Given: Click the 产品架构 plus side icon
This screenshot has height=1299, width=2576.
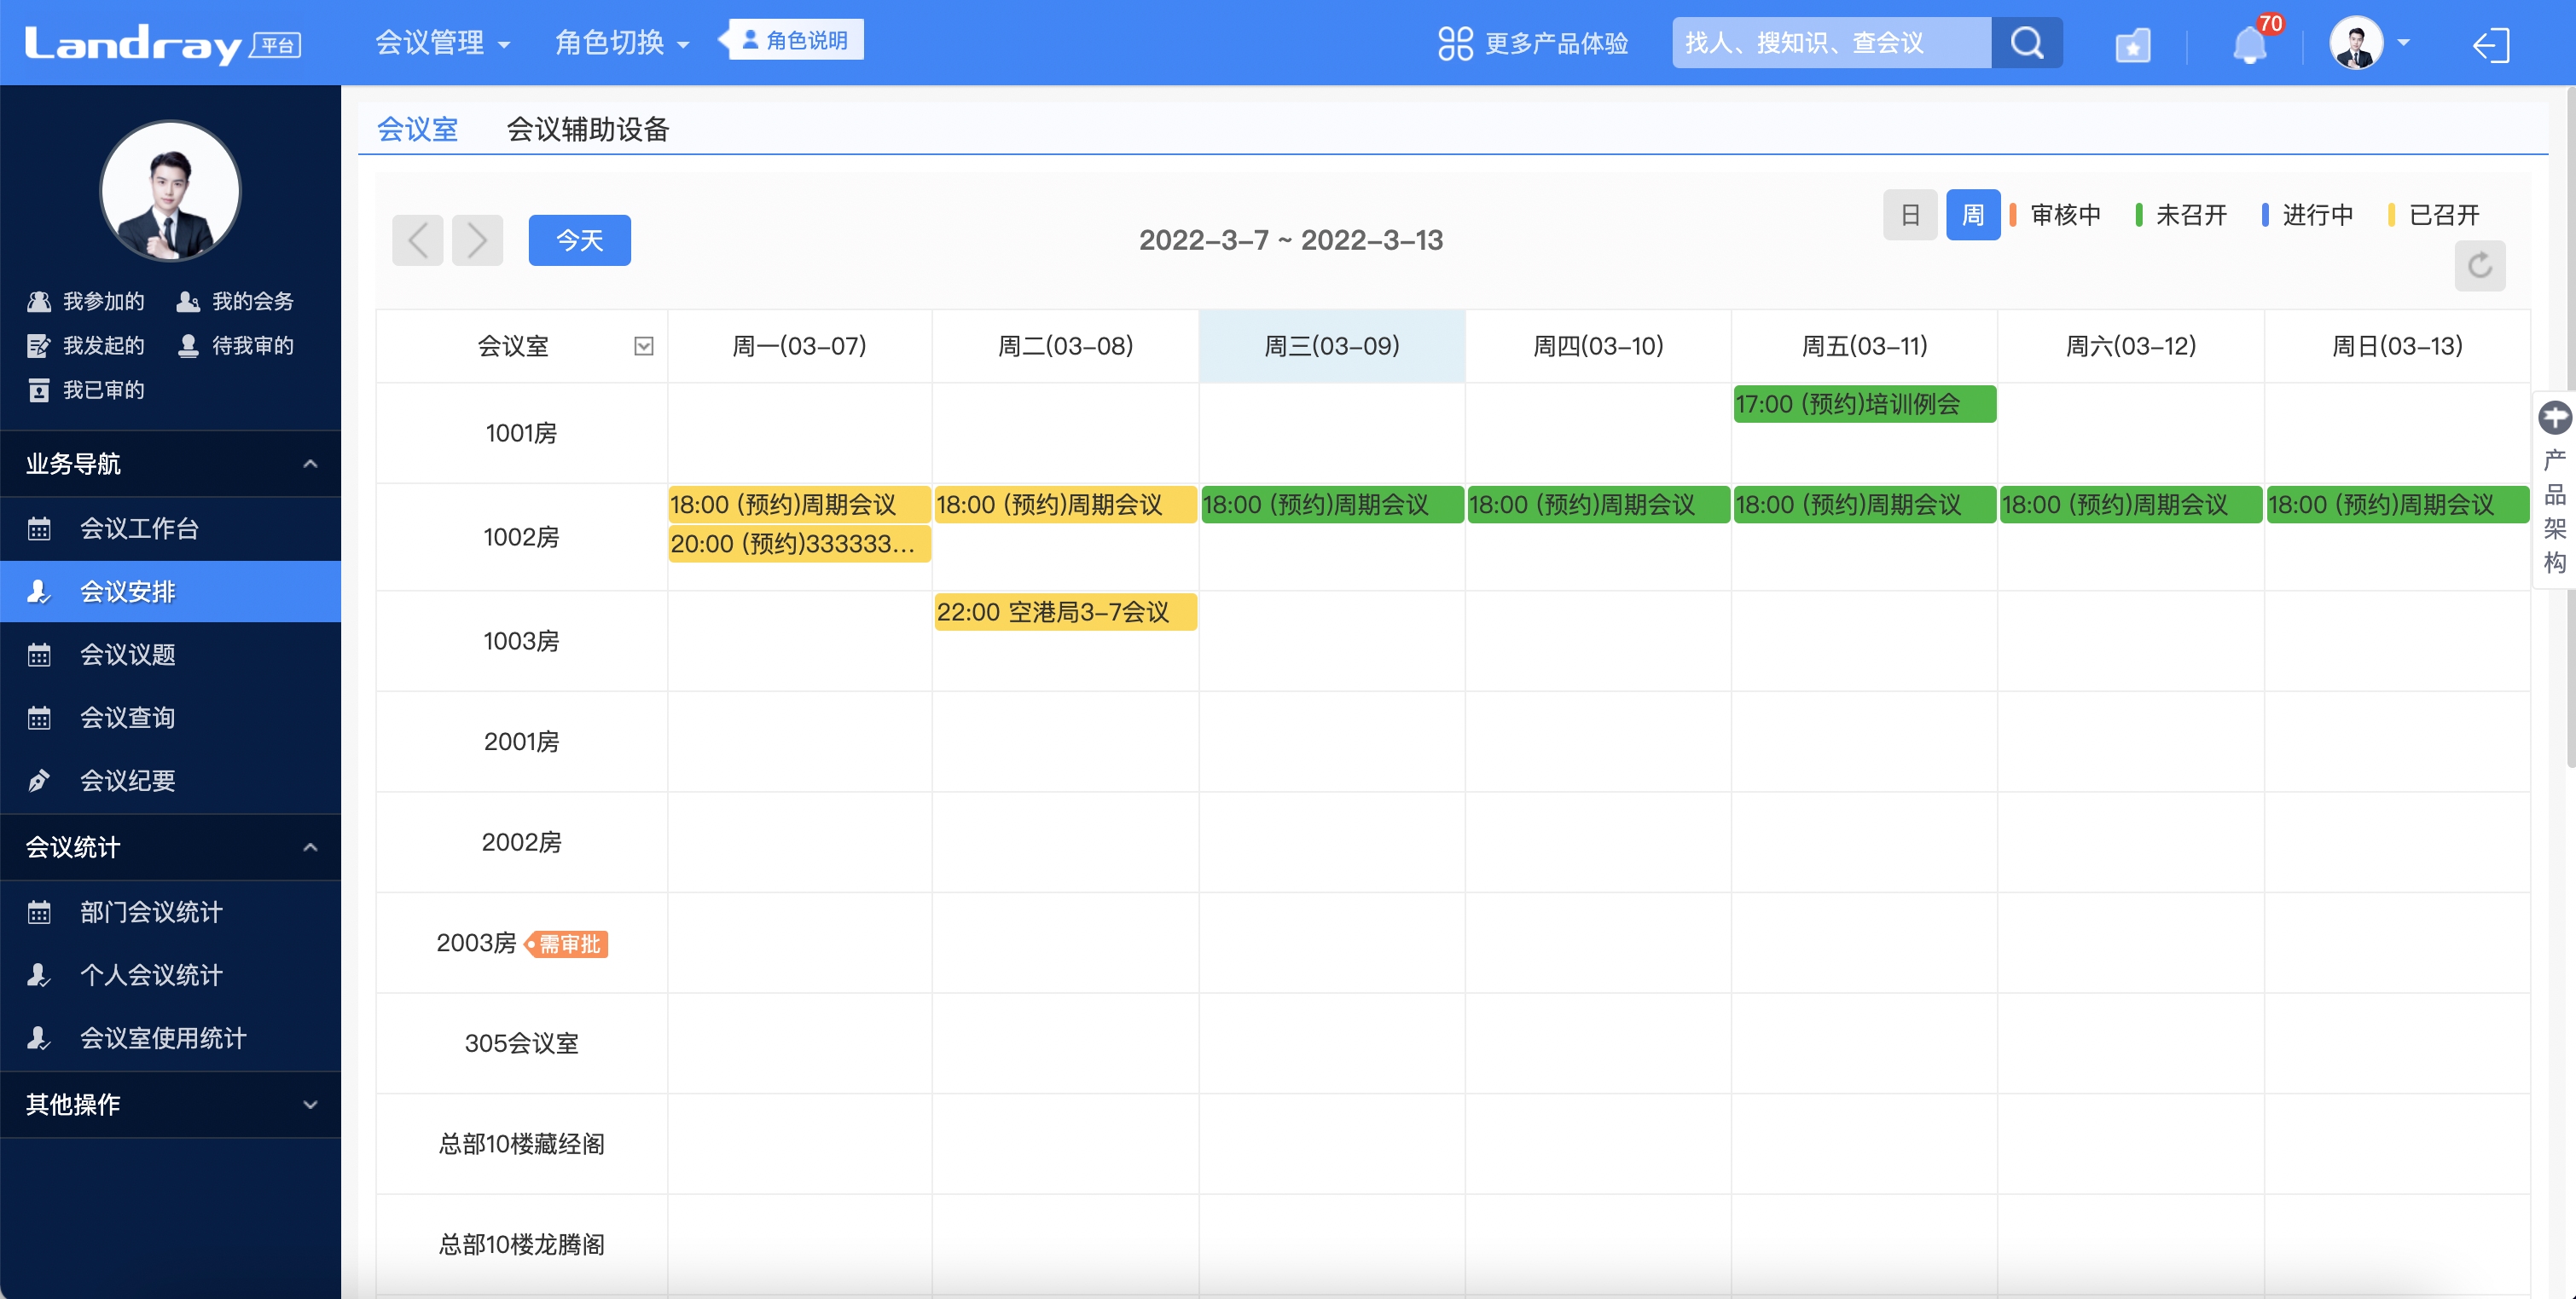Looking at the screenshot, I should coord(2555,418).
